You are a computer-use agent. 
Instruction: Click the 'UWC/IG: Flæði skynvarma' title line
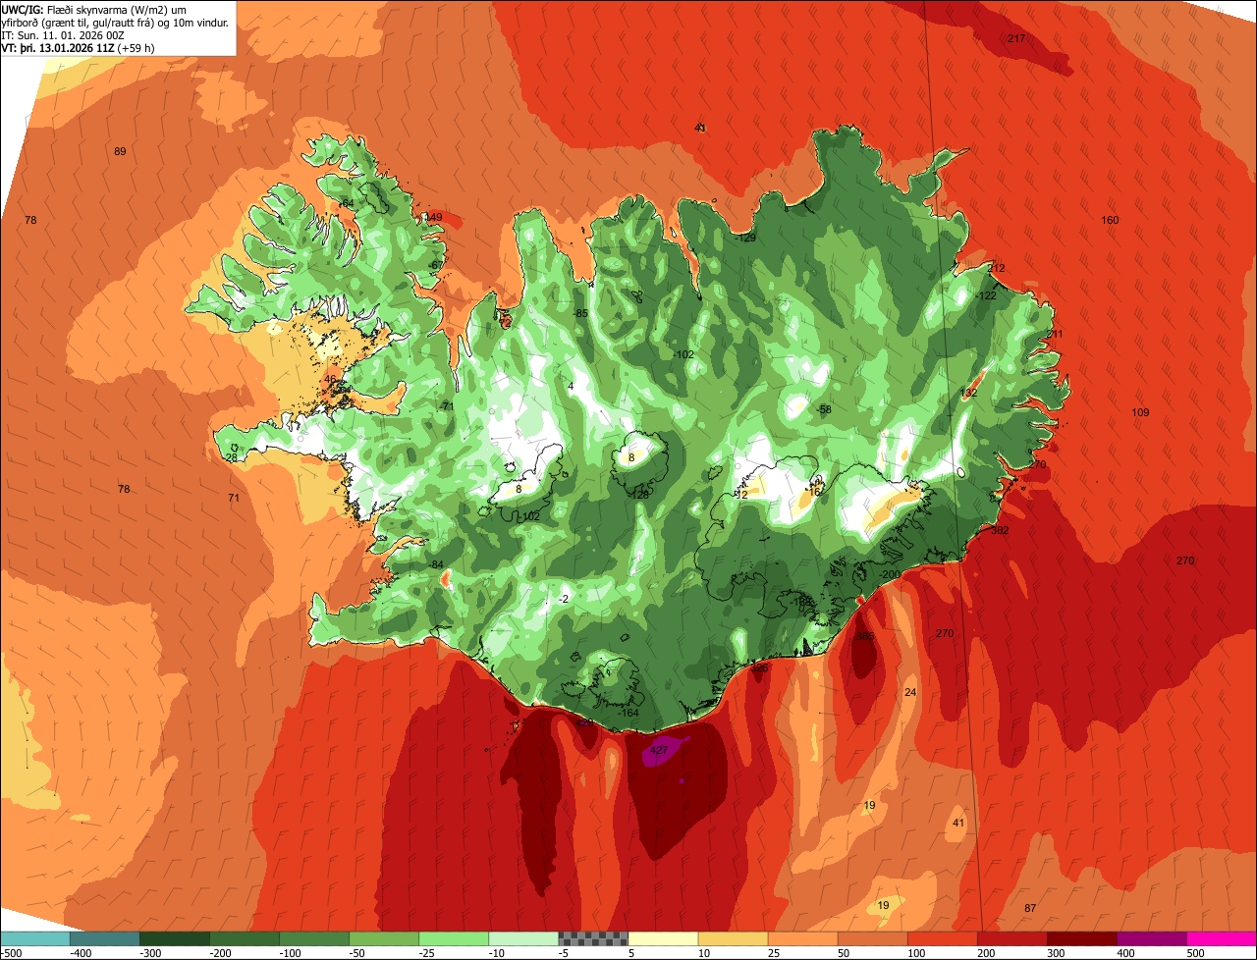coord(94,9)
